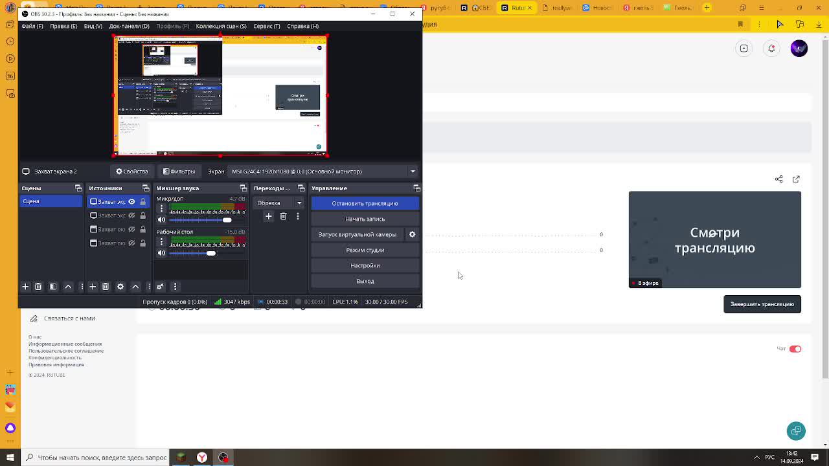Show second Захват экрана source hidden-eye icon

click(x=131, y=216)
